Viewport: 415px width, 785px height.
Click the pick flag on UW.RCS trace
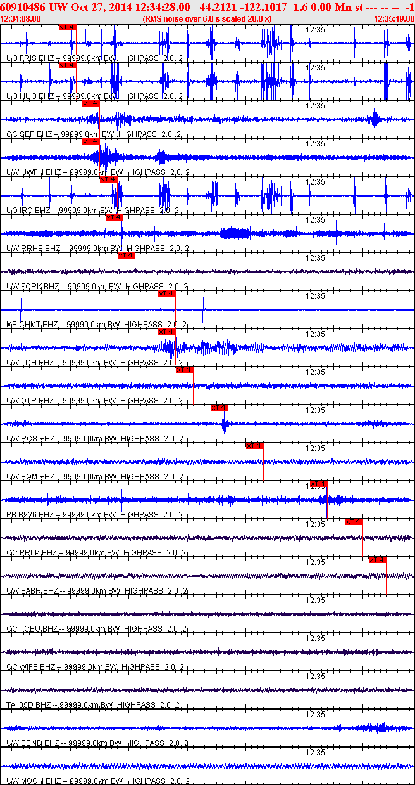click(219, 408)
